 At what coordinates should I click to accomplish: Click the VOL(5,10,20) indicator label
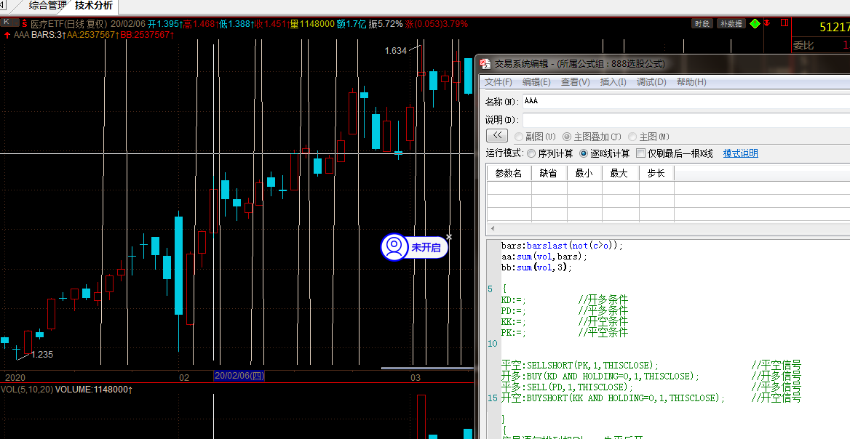[26, 389]
